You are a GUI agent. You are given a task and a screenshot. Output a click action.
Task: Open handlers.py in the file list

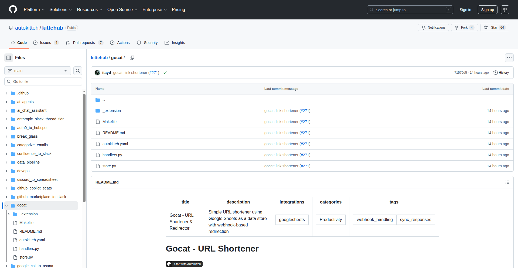pos(112,155)
